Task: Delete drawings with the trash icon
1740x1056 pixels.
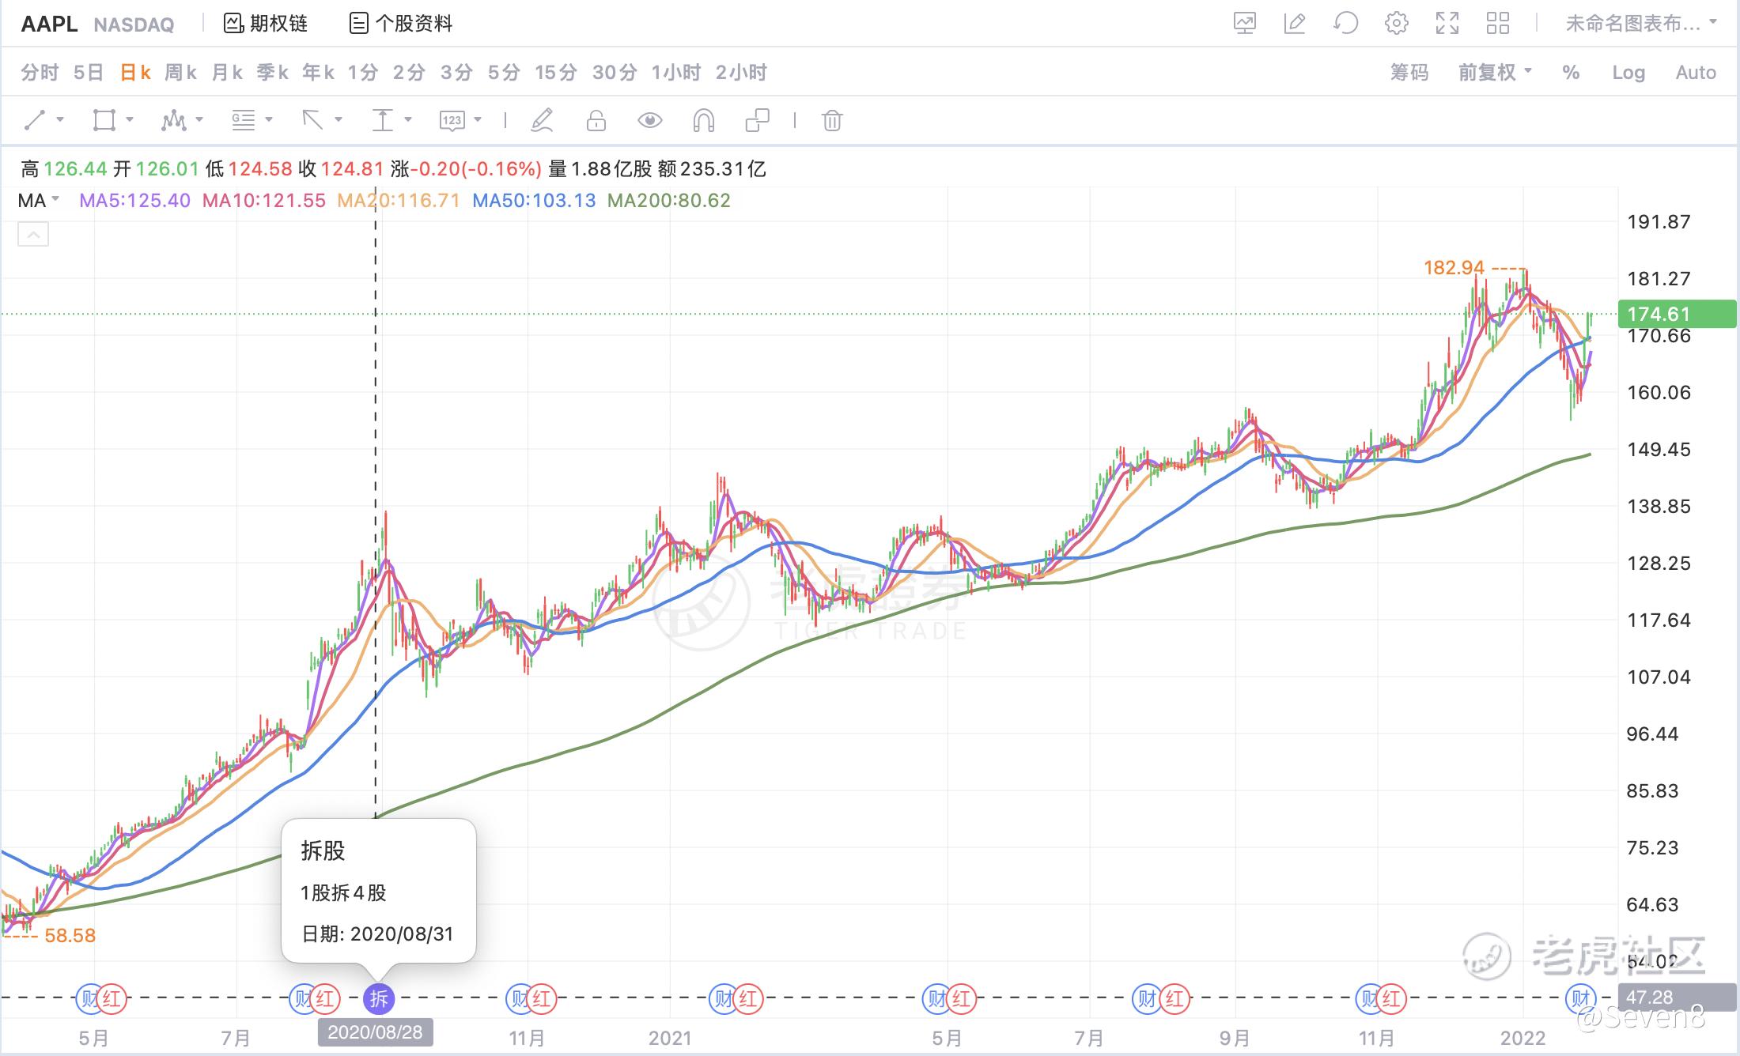Action: tap(832, 120)
